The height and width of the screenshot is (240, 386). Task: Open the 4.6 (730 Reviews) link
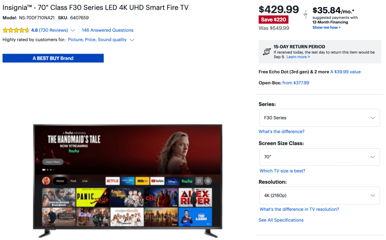[x=49, y=30]
